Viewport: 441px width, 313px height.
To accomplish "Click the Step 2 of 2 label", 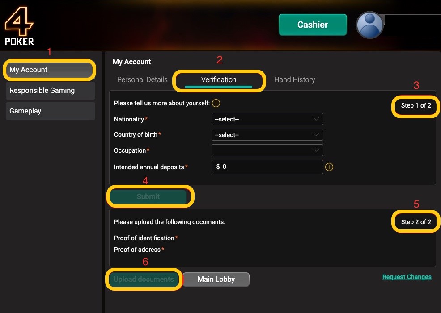I will pos(416,222).
